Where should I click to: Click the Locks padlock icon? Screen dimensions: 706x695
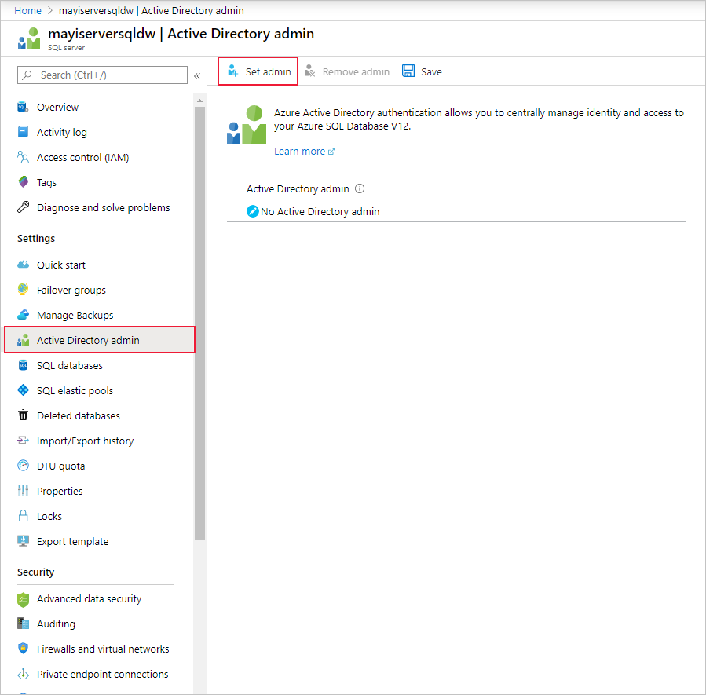pos(23,516)
